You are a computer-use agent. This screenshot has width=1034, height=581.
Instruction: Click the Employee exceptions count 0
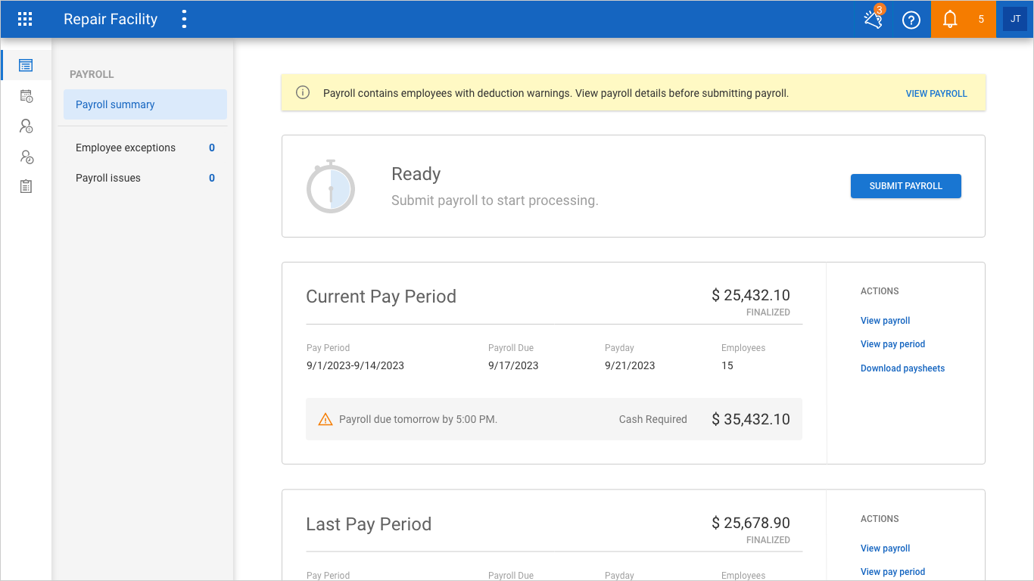(x=212, y=148)
